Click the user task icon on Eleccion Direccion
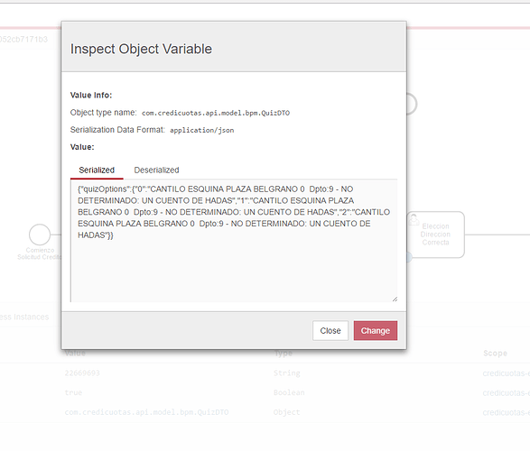 (414, 220)
